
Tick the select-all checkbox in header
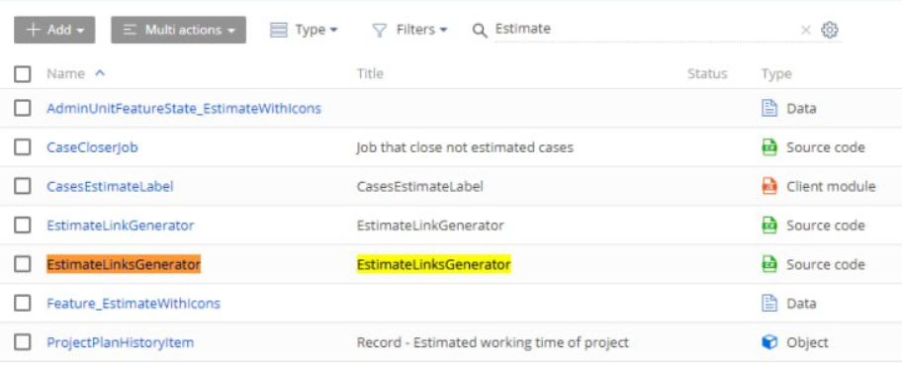[23, 73]
